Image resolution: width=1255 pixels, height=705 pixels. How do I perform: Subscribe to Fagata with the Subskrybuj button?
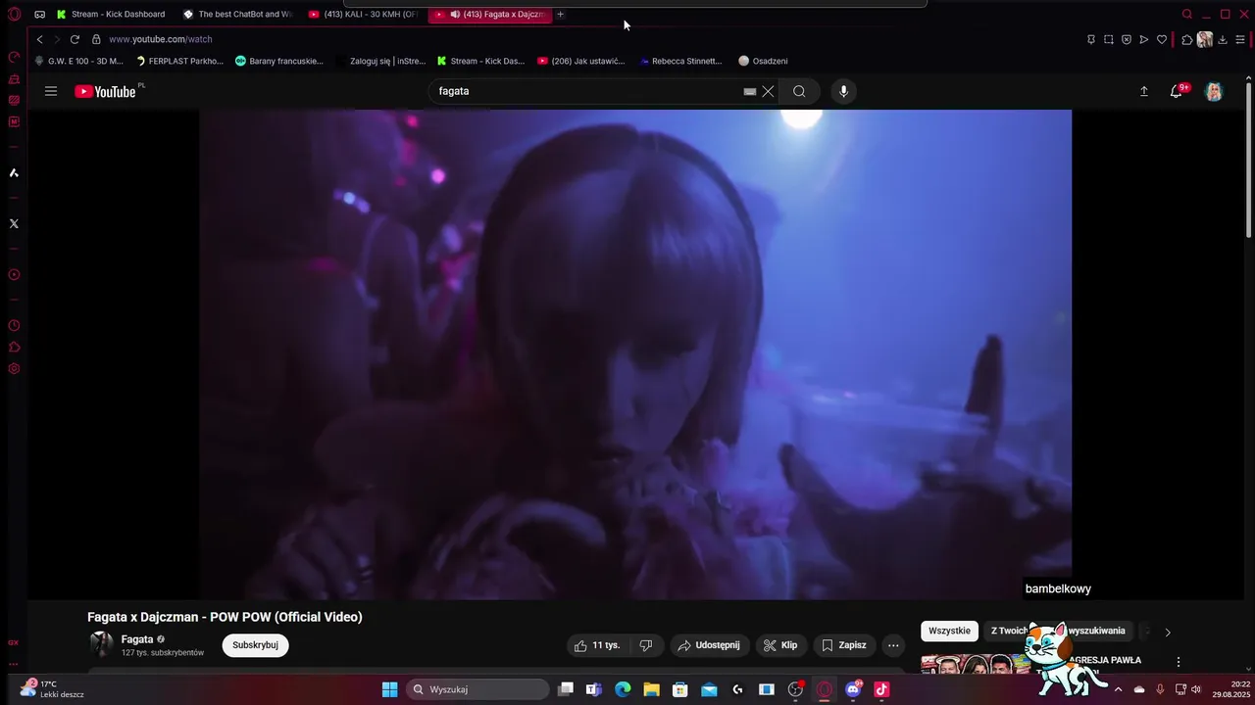[x=255, y=645]
